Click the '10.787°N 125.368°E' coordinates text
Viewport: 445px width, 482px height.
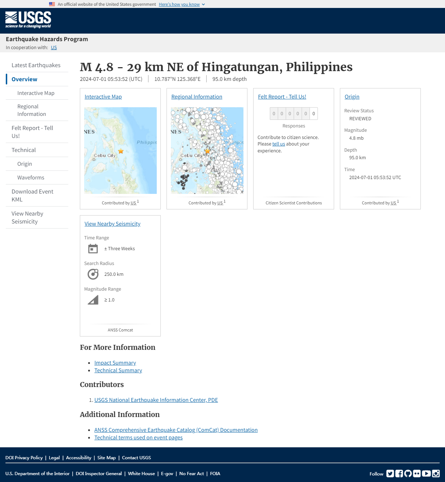point(177,79)
